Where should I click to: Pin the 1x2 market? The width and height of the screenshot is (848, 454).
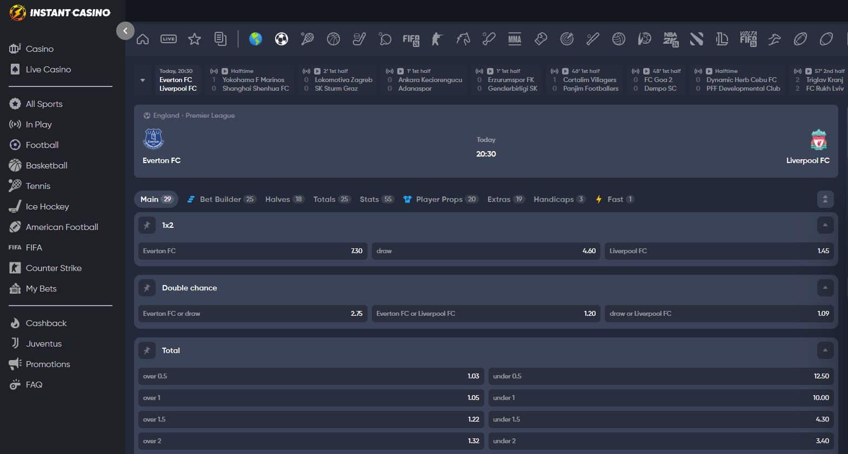[x=147, y=225]
